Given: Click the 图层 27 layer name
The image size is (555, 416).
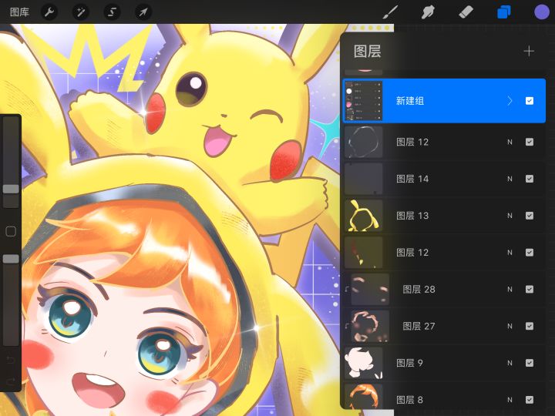Looking at the screenshot, I should coord(419,326).
